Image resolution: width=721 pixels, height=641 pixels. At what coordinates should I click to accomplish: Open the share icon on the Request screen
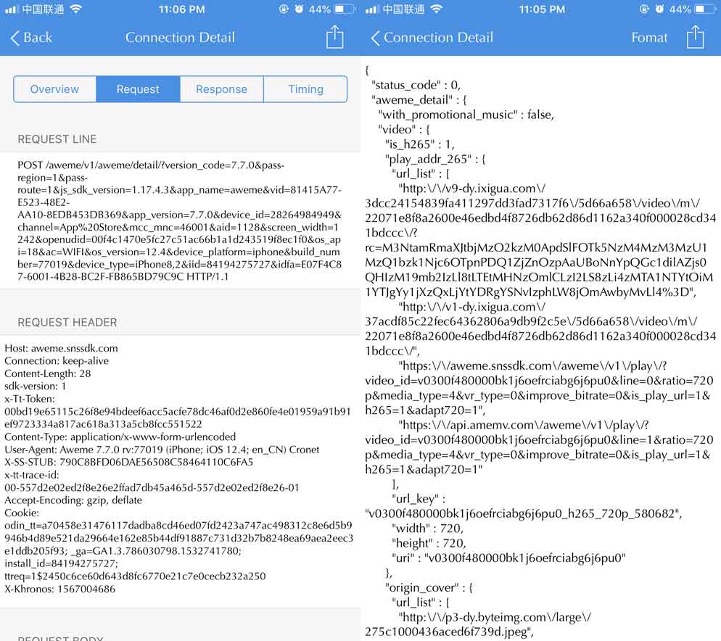coord(334,37)
